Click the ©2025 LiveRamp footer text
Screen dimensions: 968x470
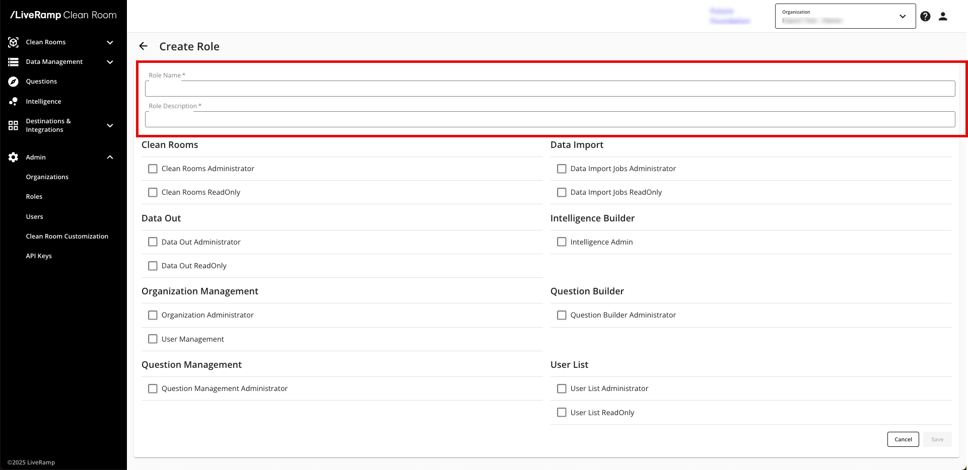(31, 462)
